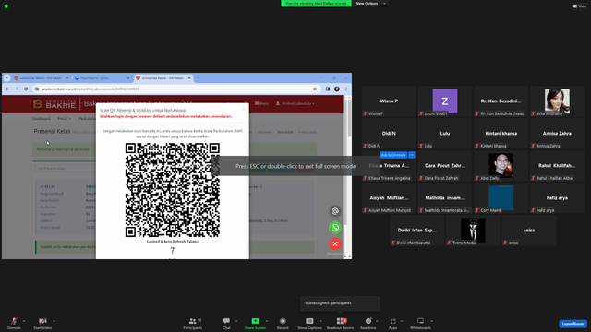Screen dimensions: 591x332
Task: Click the grey email floating icon
Action: pos(334,211)
